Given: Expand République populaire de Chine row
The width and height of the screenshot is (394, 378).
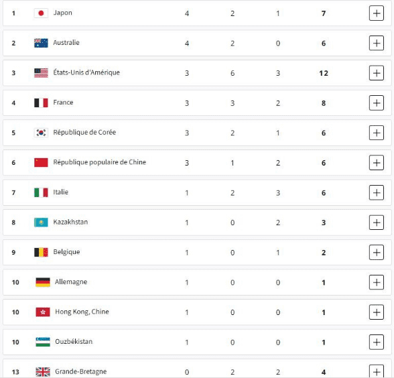Looking at the screenshot, I should coord(377,163).
